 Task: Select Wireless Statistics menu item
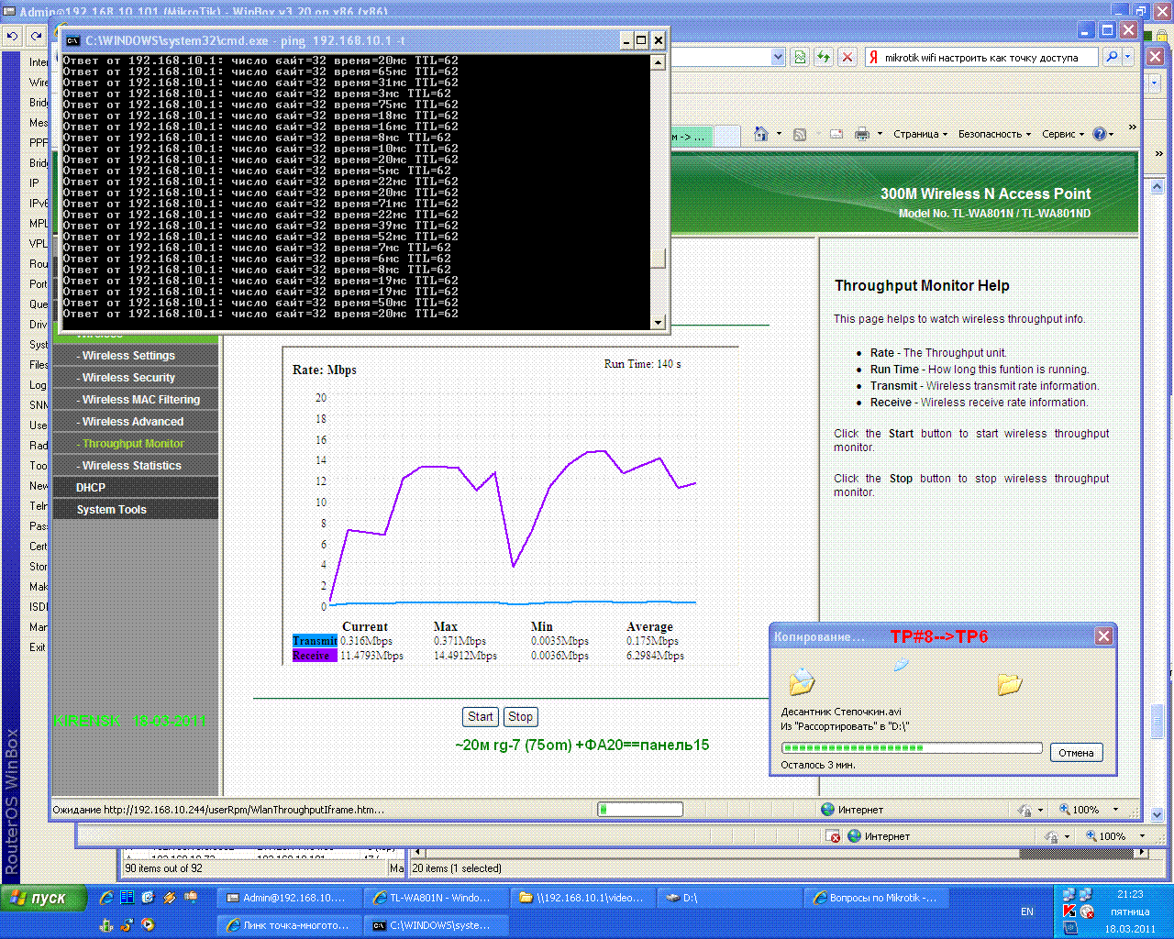pos(131,466)
